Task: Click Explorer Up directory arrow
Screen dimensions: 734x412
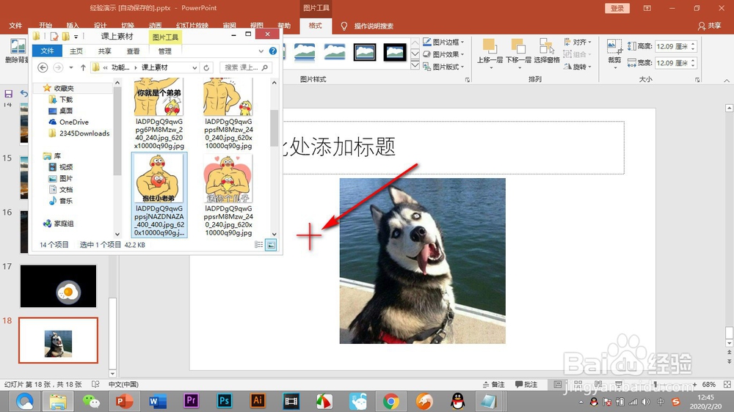Action: coord(83,67)
